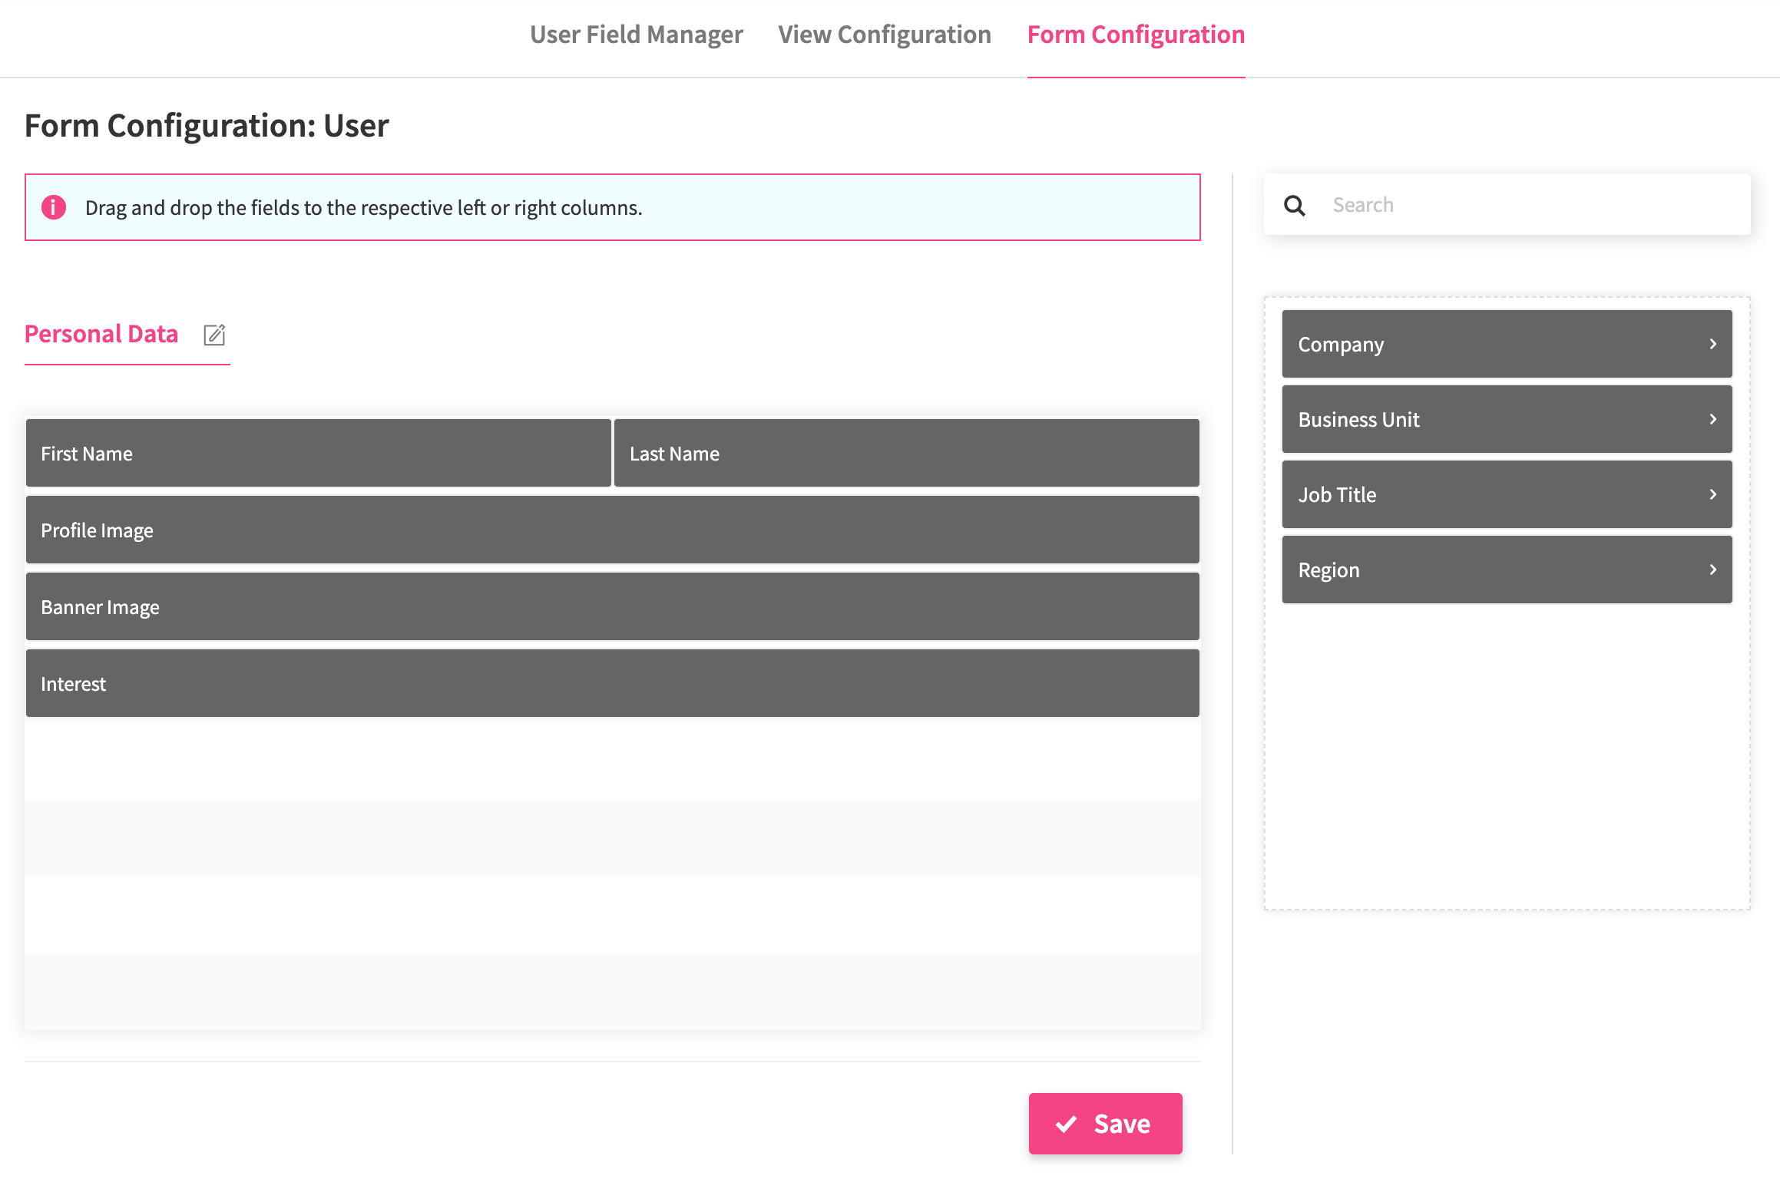Click the Company field label
The width and height of the screenshot is (1780, 1202).
coord(1341,345)
